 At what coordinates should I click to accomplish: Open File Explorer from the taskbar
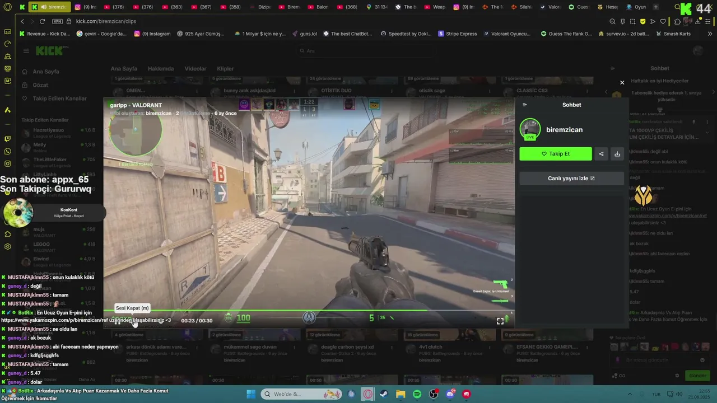(x=401, y=394)
